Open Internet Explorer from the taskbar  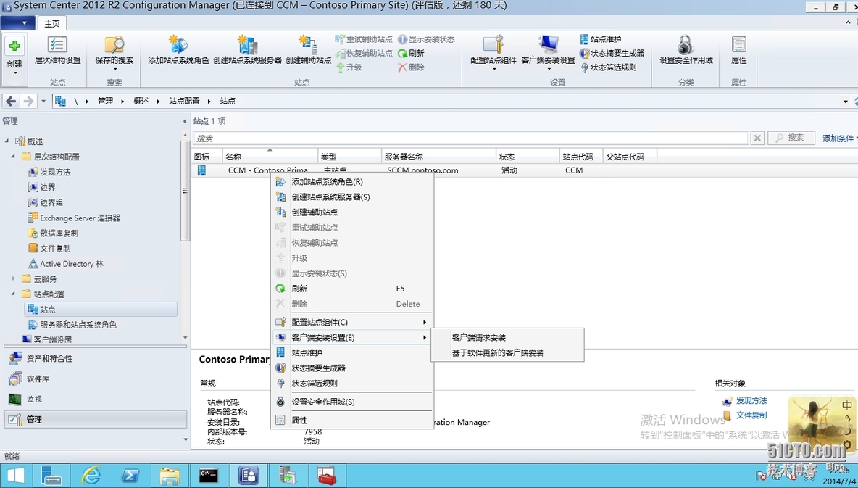click(91, 476)
